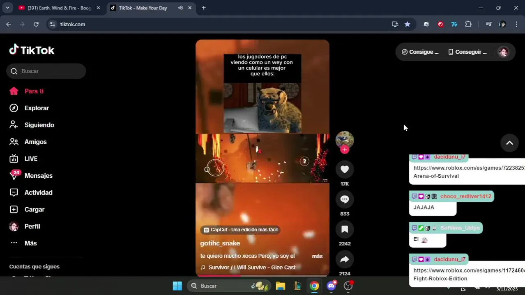Click the video progress bar
525x295 pixels.
[x=262, y=276]
